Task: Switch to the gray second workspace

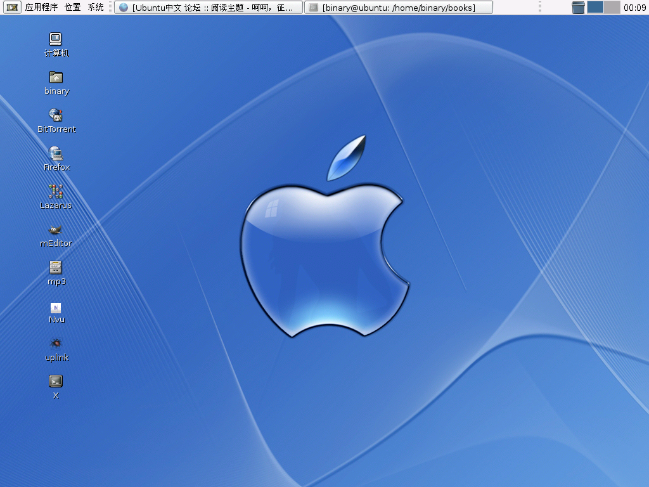Action: pyautogui.click(x=612, y=8)
